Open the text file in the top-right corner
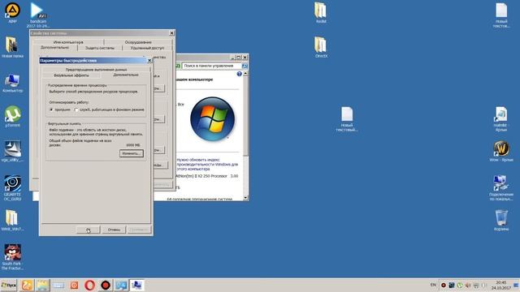Screen dimensions: 520x292 [x=501, y=15]
